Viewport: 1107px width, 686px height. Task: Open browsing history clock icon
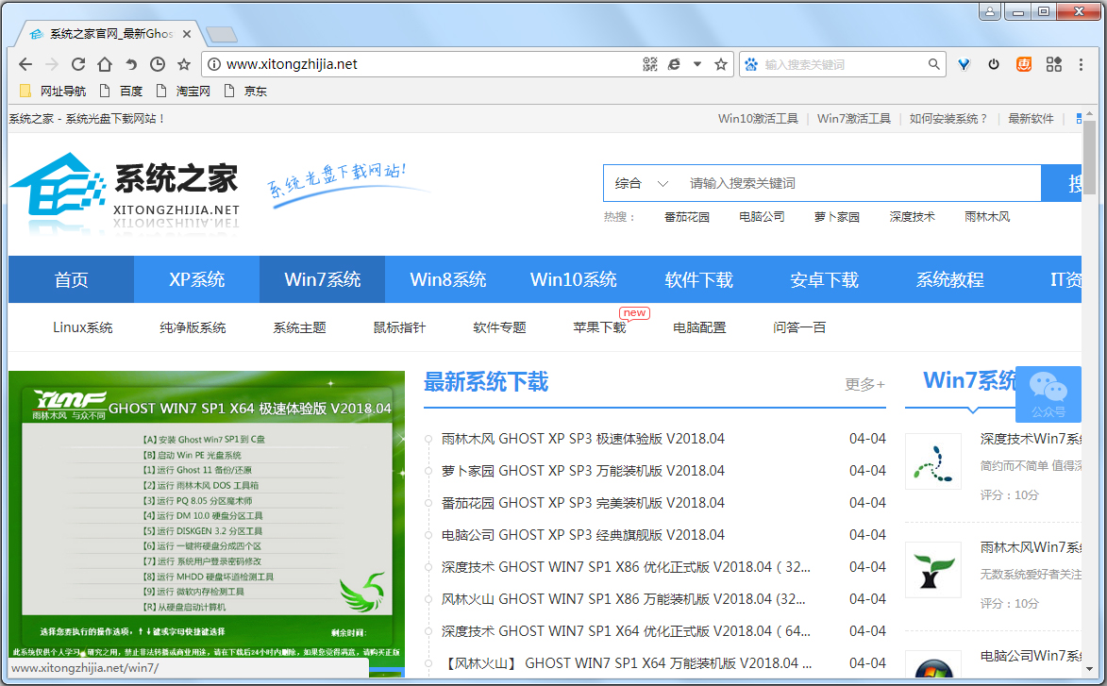158,64
